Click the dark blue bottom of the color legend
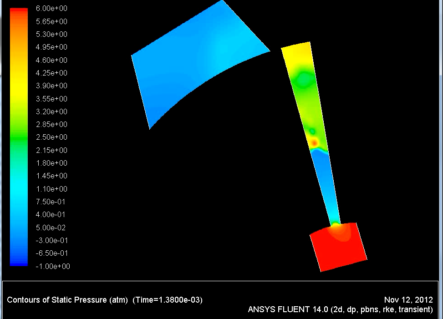Image resolution: width=443 pixels, height=319 pixels. click(x=19, y=261)
